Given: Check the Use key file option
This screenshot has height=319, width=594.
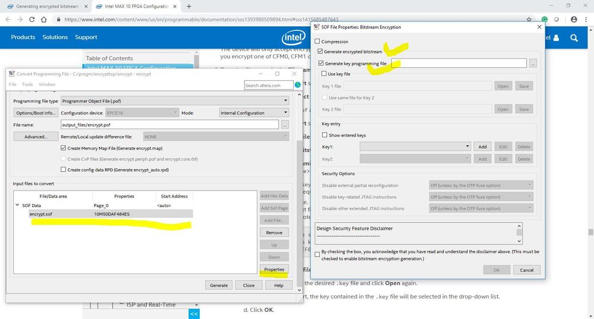Looking at the screenshot, I should click(324, 74).
